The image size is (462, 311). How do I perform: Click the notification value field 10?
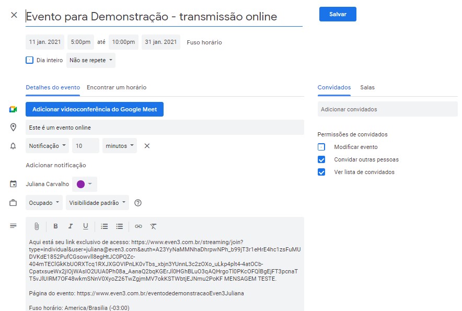[86, 146]
